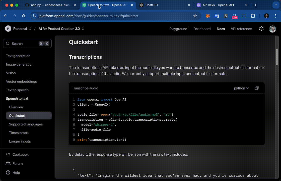This screenshot has width=281, height=181.
Task: Select Quickstart in the sidebar
Action: click(29, 116)
